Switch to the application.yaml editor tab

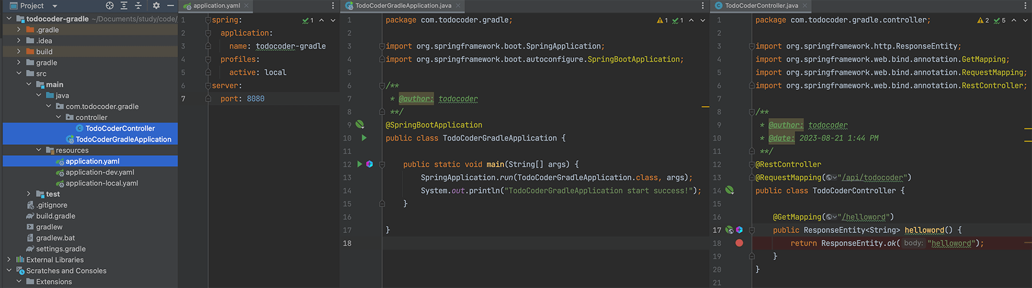[216, 6]
